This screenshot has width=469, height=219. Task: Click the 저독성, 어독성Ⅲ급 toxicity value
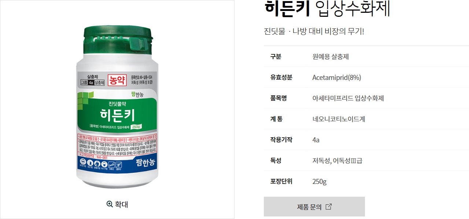pyautogui.click(x=337, y=161)
